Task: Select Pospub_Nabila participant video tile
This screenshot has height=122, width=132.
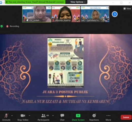Action: [x=66, y=14]
